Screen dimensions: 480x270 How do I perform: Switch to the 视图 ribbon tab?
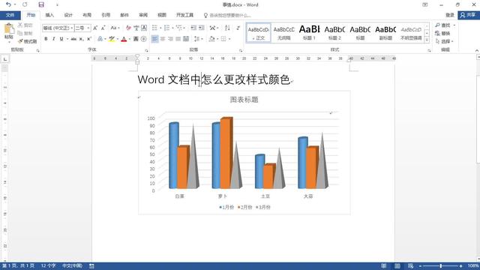point(162,15)
